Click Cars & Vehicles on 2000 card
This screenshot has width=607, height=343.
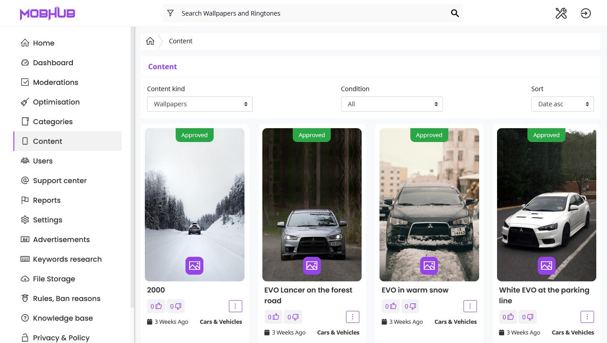tap(221, 322)
